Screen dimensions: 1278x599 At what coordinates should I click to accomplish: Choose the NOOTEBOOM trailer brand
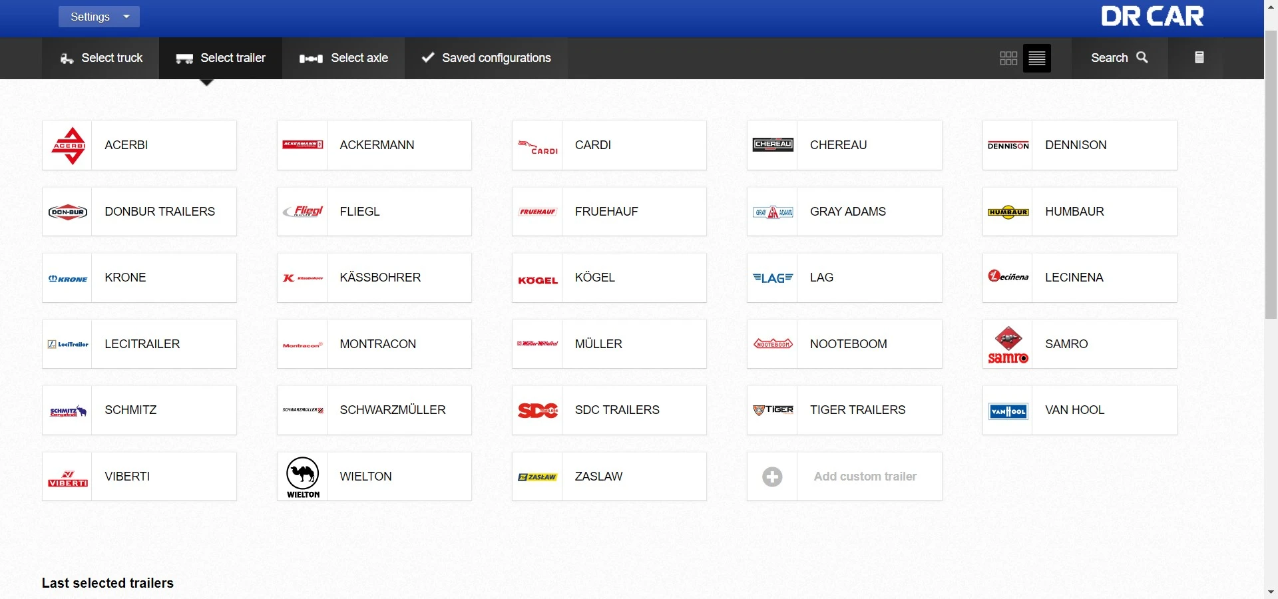844,345
